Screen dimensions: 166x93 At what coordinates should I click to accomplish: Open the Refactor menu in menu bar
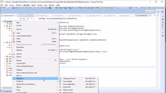[x=19, y=5]
